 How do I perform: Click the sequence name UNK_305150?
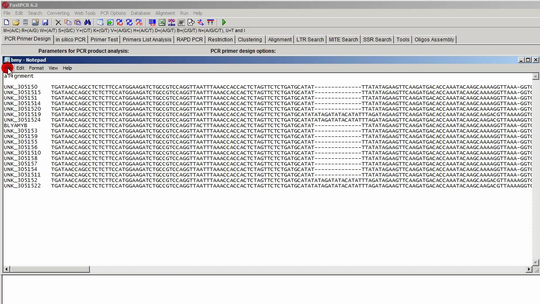click(21, 87)
